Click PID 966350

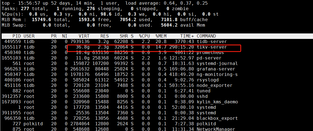[x=12, y=118]
